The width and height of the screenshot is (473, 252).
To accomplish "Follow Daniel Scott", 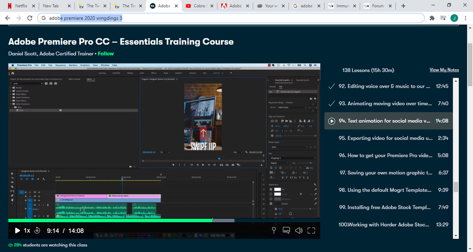I will (x=106, y=54).
